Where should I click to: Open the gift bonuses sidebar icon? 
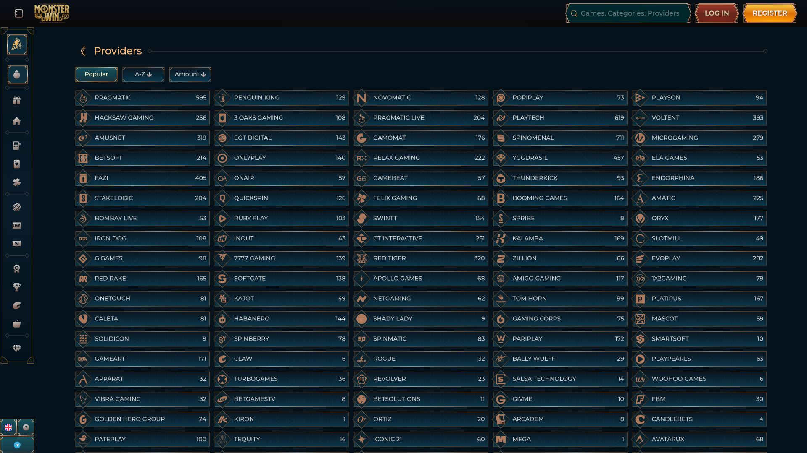pos(17,101)
